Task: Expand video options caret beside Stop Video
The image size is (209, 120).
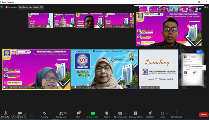Action: tap(26, 113)
